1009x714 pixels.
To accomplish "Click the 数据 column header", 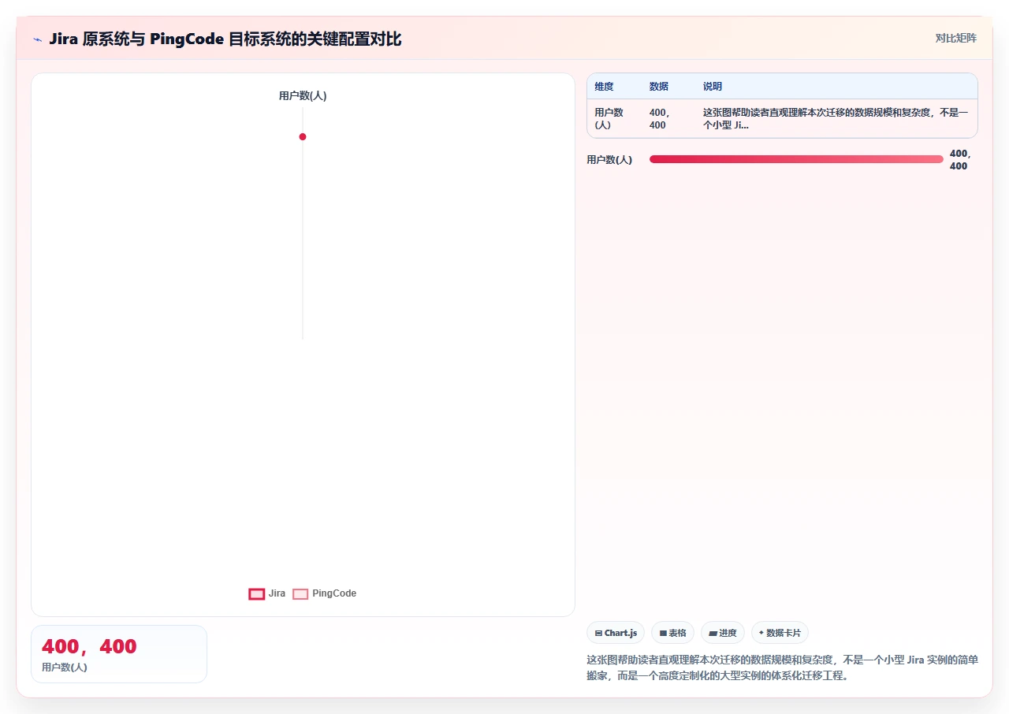I will click(x=659, y=87).
